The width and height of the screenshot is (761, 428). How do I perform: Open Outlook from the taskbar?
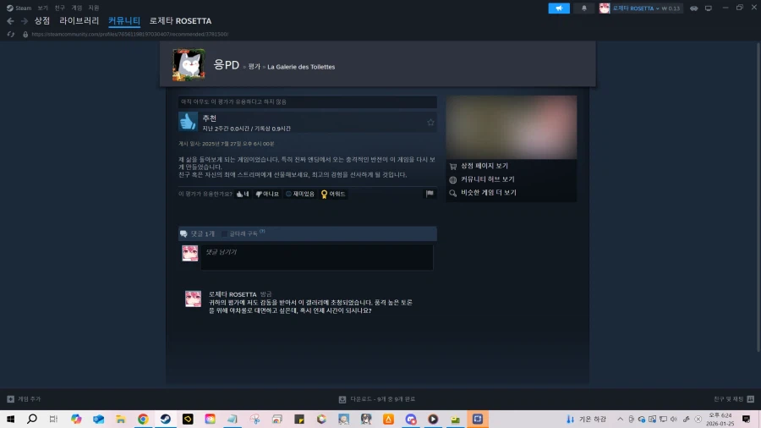pyautogui.click(x=99, y=419)
